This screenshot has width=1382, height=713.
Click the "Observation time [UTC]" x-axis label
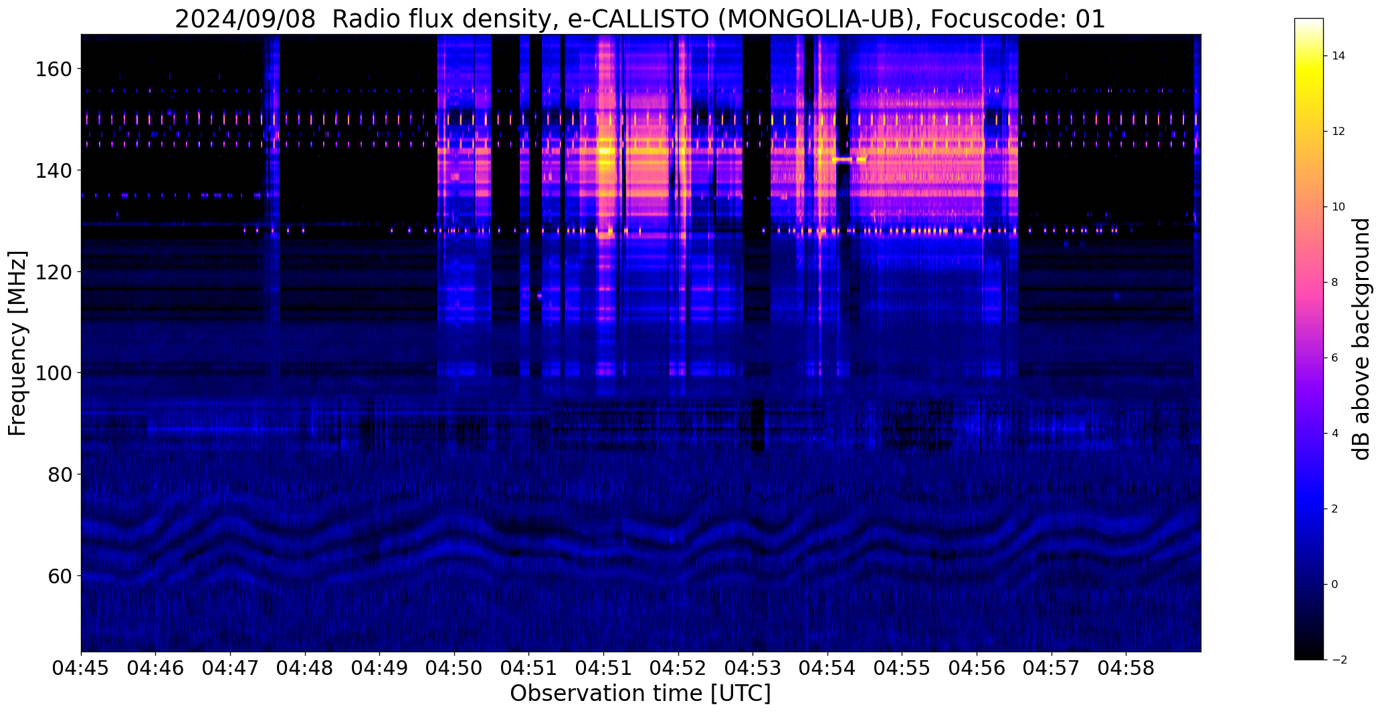click(640, 693)
